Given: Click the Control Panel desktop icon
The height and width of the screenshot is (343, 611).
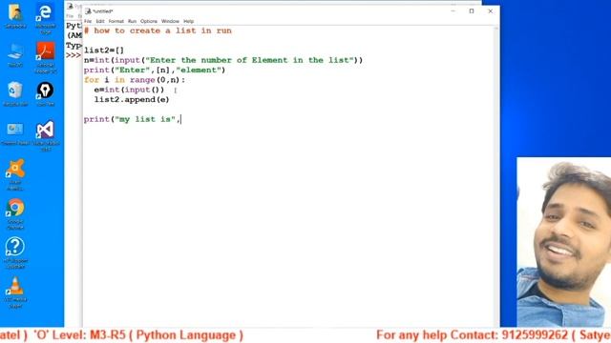Looking at the screenshot, I should (x=15, y=133).
